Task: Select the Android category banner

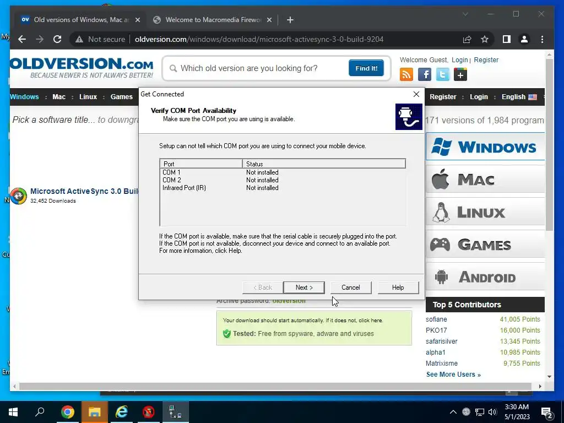Action: 485,277
